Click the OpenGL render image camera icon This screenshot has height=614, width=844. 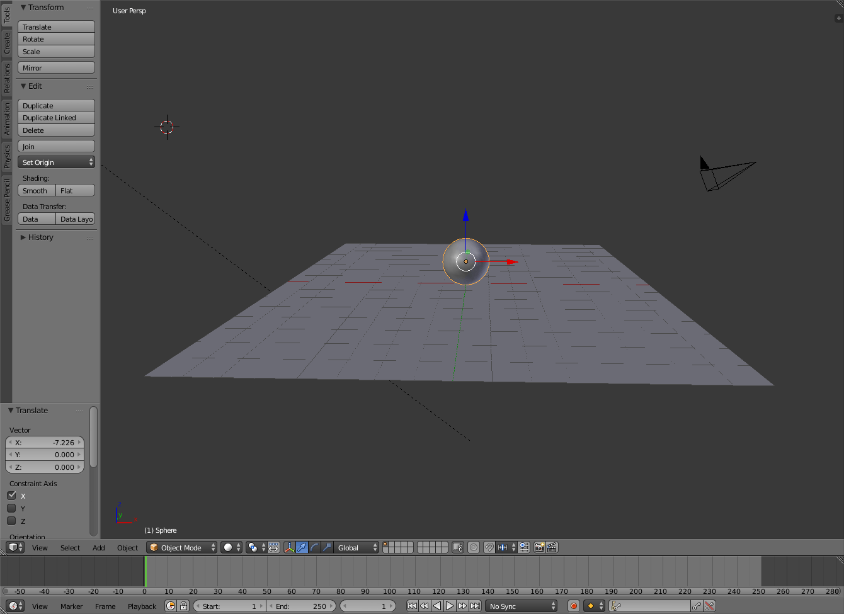pyautogui.click(x=539, y=547)
